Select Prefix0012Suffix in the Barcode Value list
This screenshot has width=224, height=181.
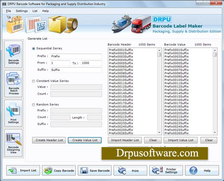(x=177, y=87)
